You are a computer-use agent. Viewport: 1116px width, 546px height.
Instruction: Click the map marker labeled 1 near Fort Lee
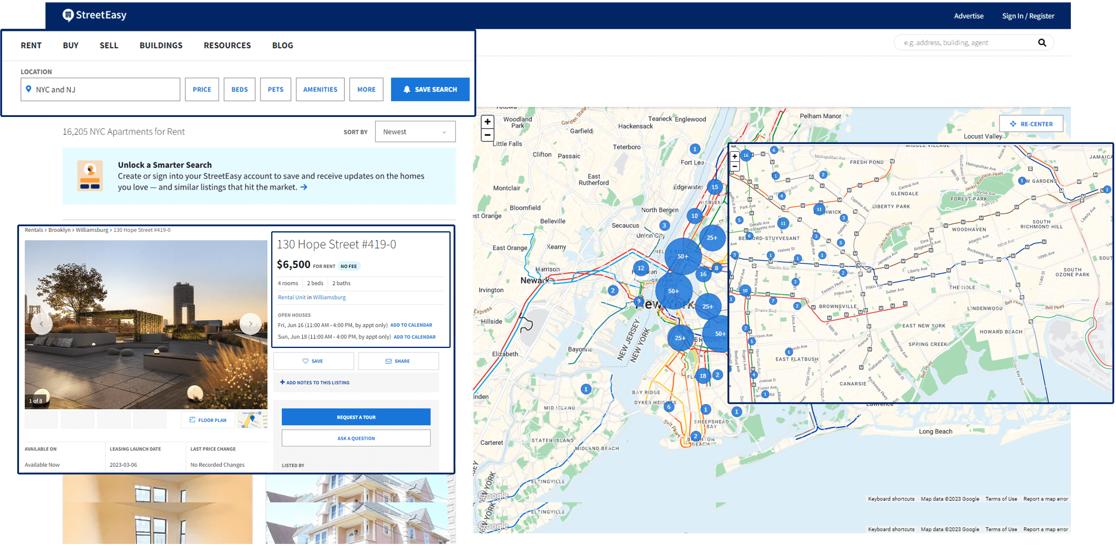point(695,149)
